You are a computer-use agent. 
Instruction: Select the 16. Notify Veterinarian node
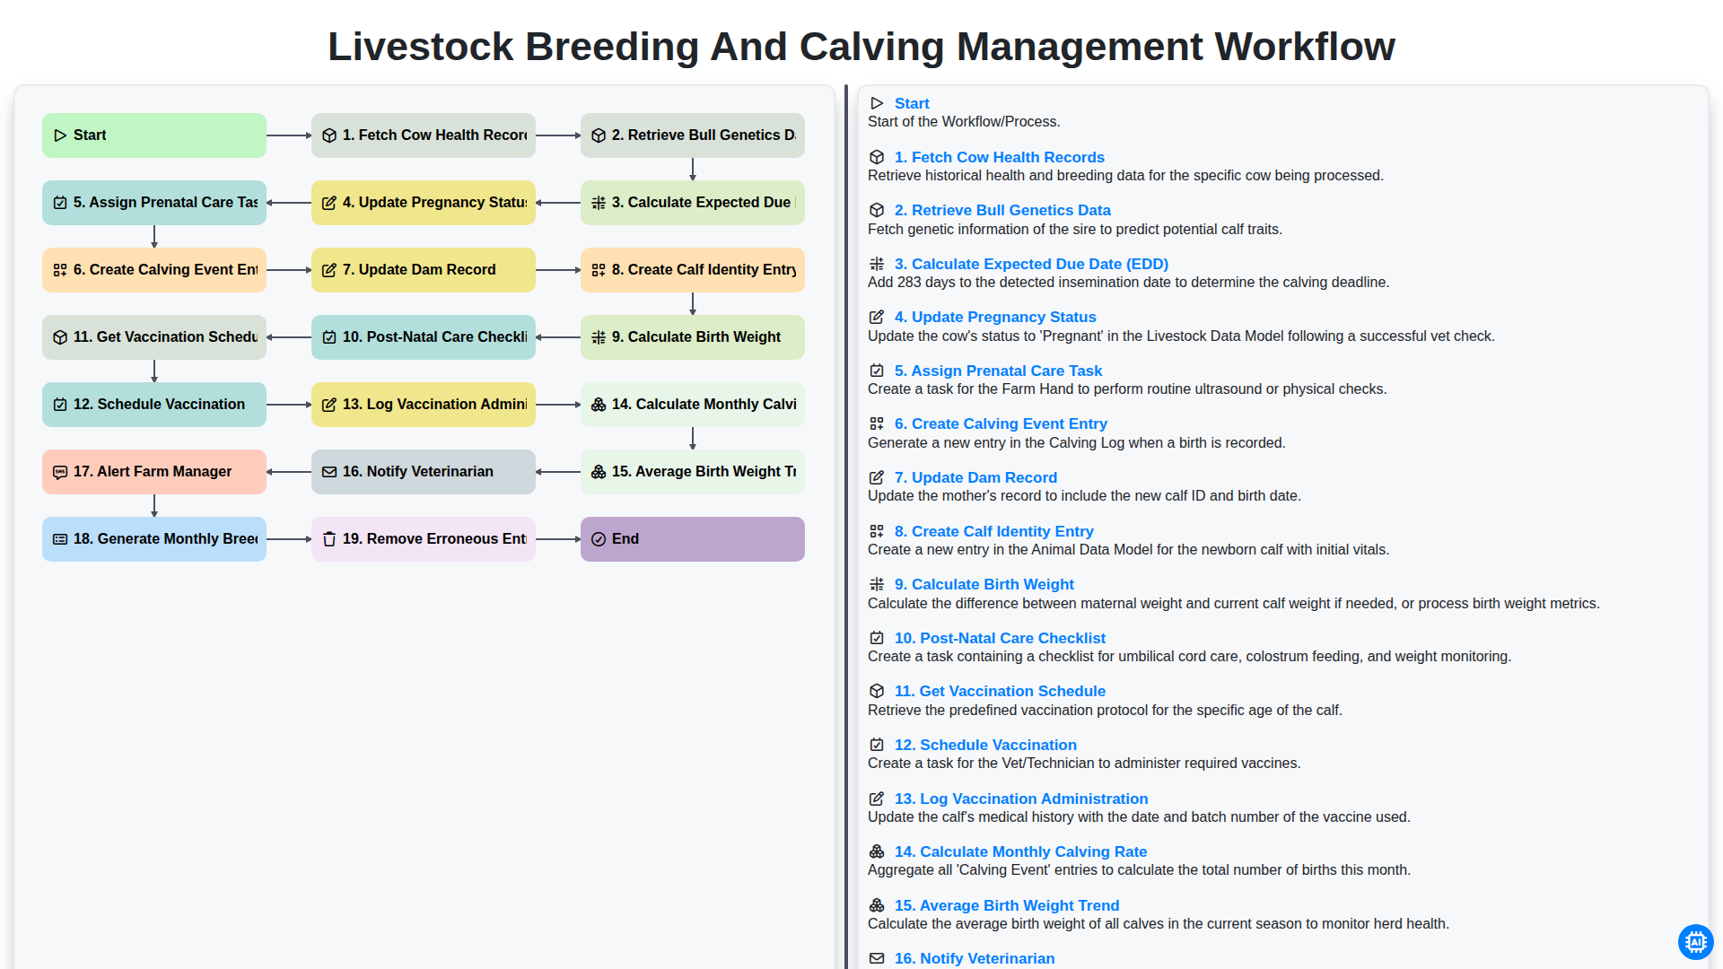[424, 472]
